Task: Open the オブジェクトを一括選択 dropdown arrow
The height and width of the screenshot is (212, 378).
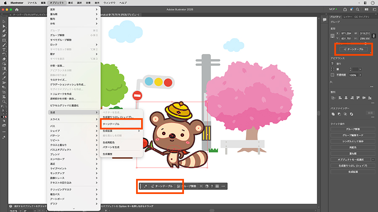Action: [373, 160]
